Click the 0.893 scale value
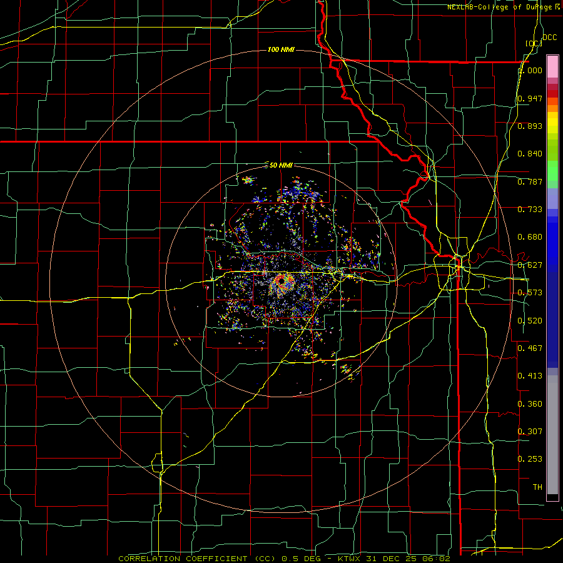The width and height of the screenshot is (563, 563). [530, 126]
